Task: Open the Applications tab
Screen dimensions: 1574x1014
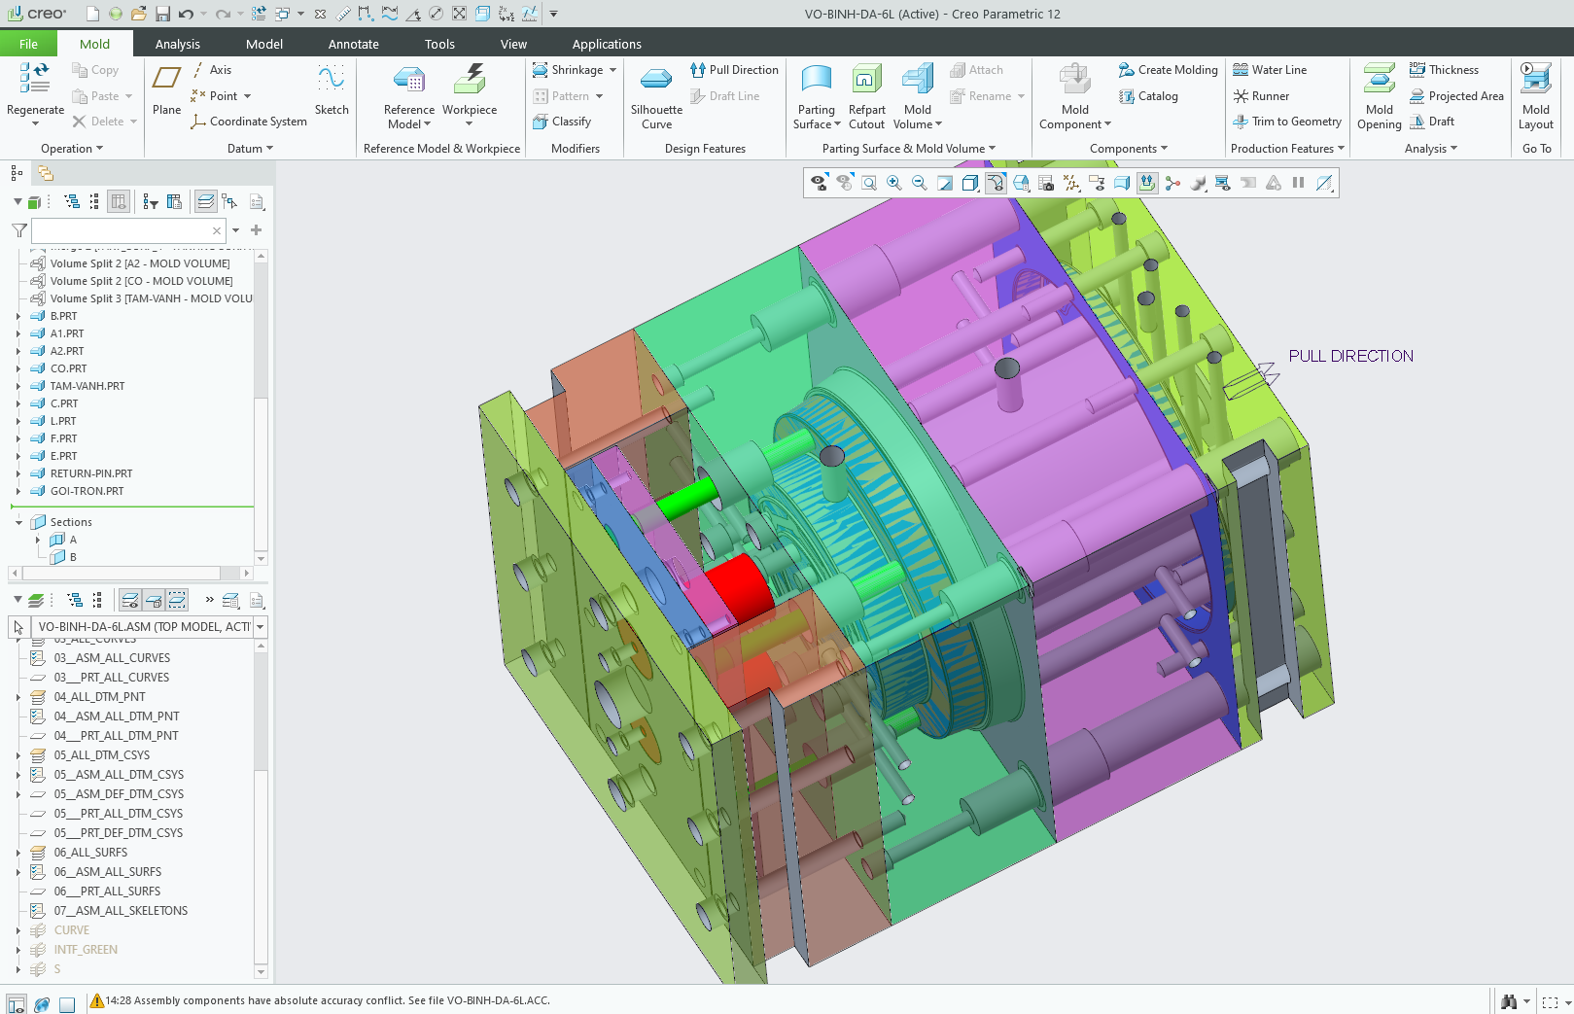Action: point(606,44)
